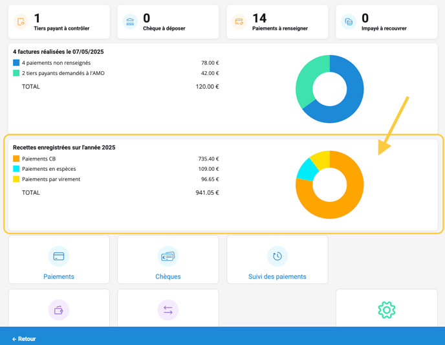Click the clock icon above Suivi des paiements
The width and height of the screenshot is (445, 345).
click(277, 256)
